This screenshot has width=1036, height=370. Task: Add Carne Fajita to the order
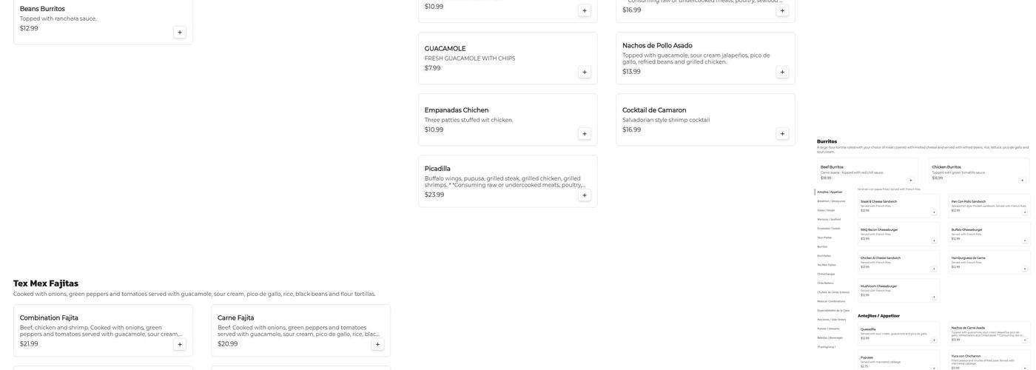point(377,344)
